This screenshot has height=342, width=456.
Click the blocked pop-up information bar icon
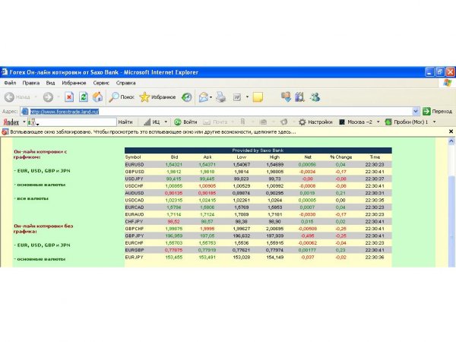click(5, 132)
